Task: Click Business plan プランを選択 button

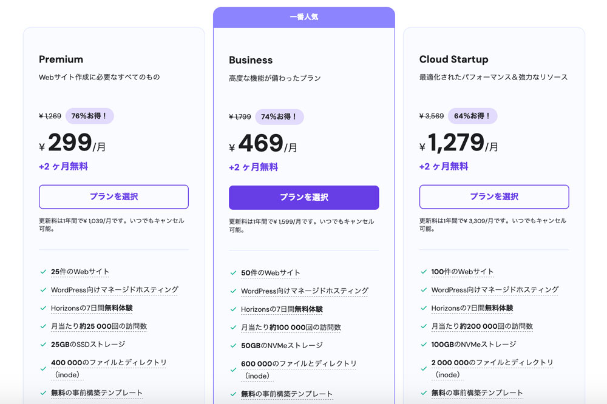Action: (303, 198)
